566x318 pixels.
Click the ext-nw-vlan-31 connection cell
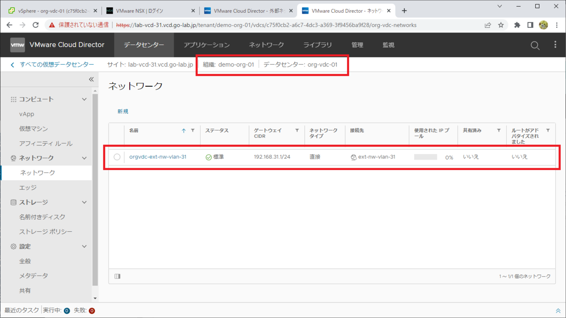(x=376, y=157)
